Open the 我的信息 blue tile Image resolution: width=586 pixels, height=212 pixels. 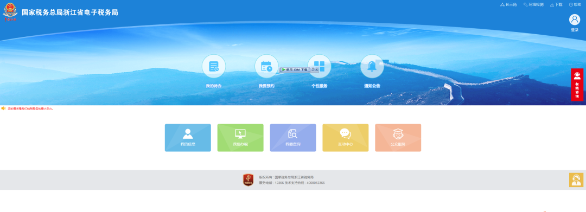coord(188,138)
